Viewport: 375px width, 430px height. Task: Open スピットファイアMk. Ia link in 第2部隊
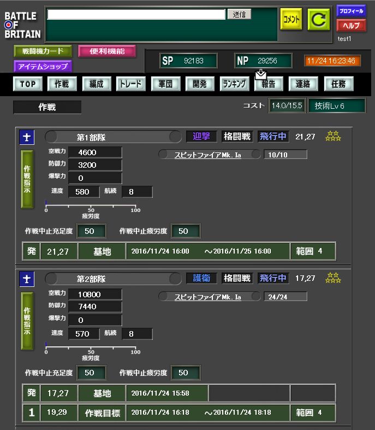pyautogui.click(x=207, y=297)
